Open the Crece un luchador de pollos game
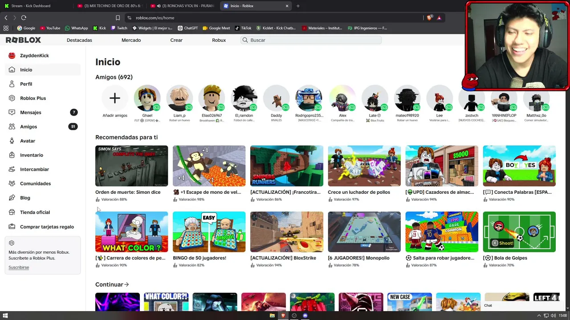 pyautogui.click(x=364, y=166)
